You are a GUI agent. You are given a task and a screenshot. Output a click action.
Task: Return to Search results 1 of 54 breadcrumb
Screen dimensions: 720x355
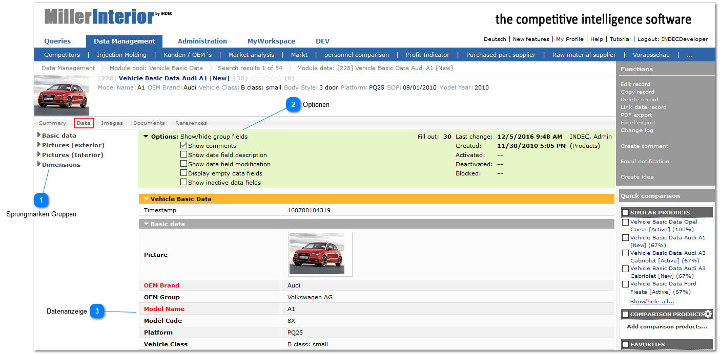click(x=250, y=68)
